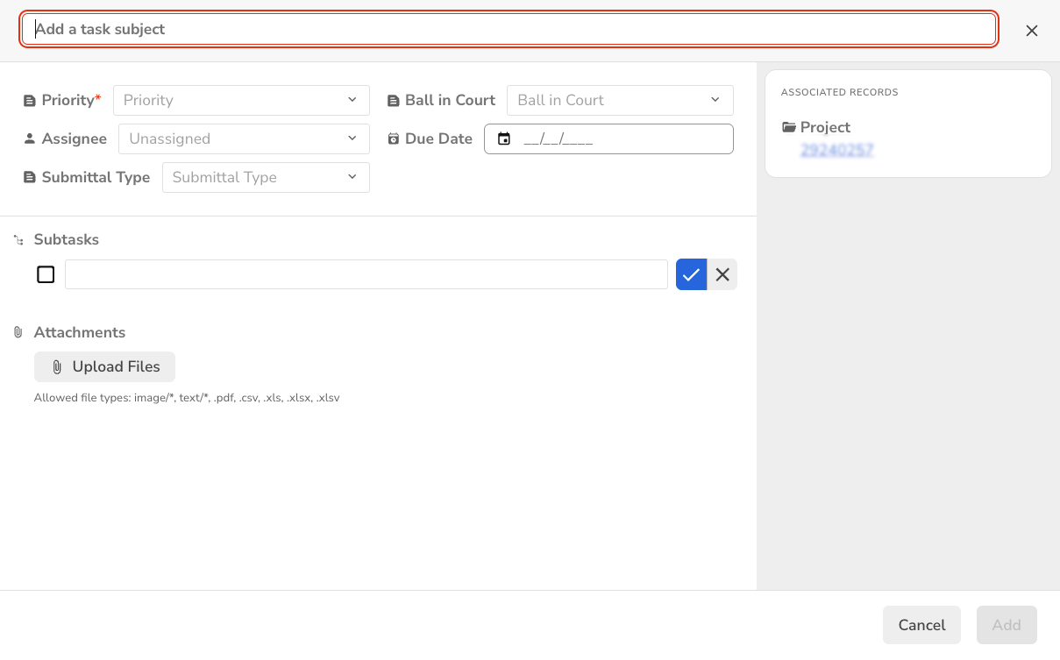Click the Project label text
The width and height of the screenshot is (1060, 660).
[x=825, y=127]
